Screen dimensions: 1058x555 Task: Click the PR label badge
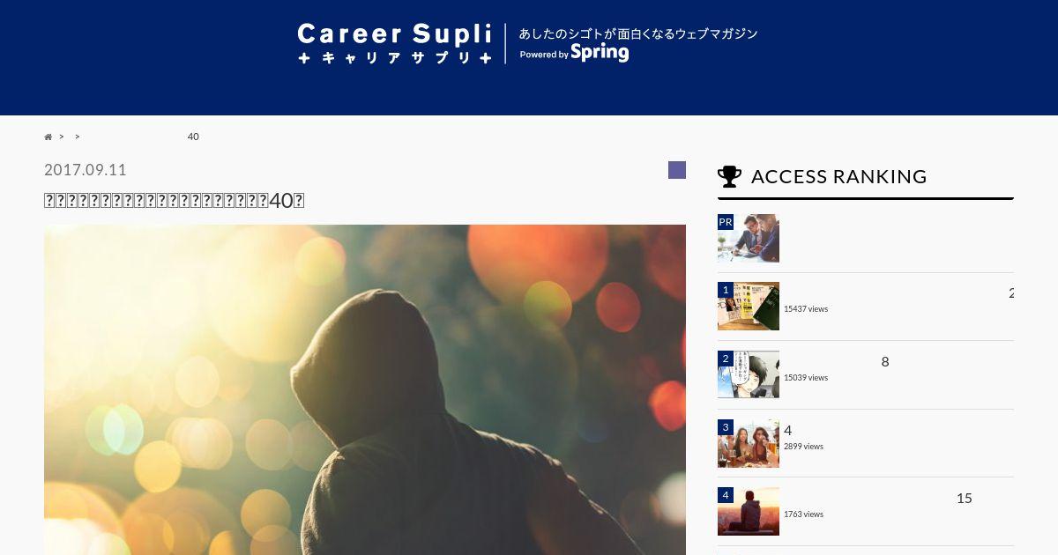pyautogui.click(x=726, y=222)
